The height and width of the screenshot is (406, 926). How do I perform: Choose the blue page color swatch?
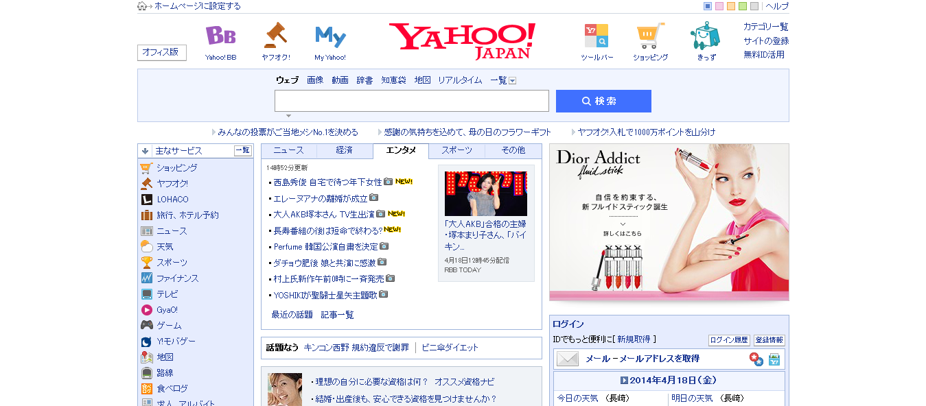pyautogui.click(x=708, y=6)
